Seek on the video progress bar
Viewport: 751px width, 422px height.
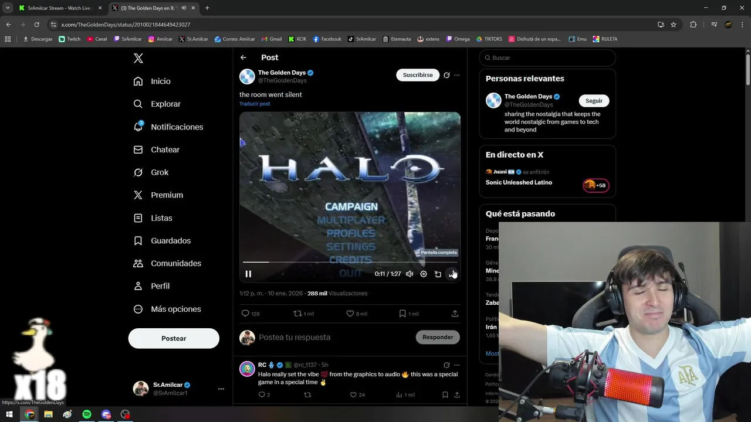pyautogui.click(x=350, y=262)
